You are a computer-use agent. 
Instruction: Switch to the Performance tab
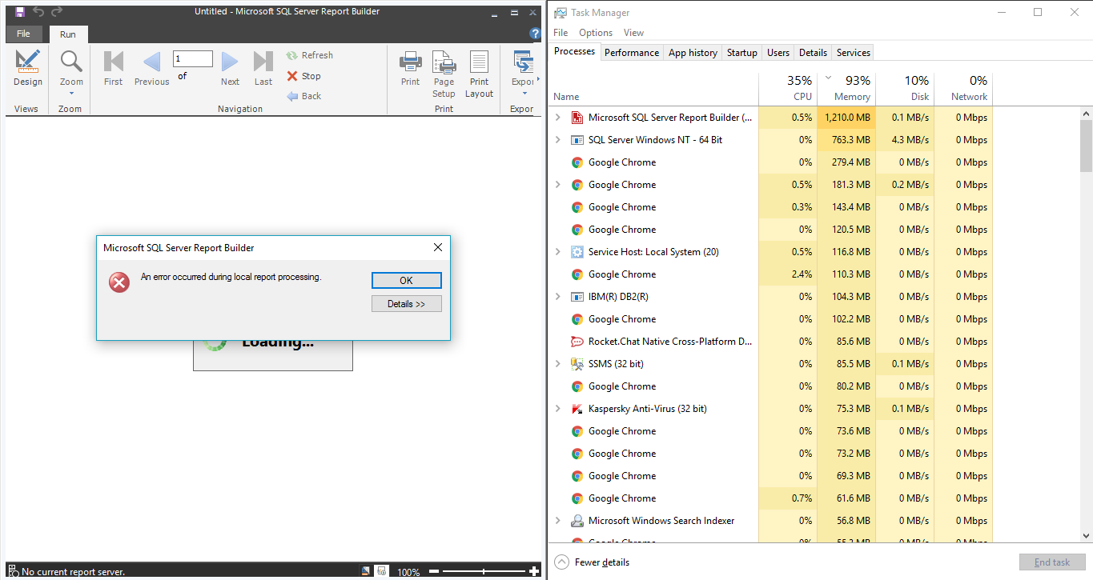(632, 53)
